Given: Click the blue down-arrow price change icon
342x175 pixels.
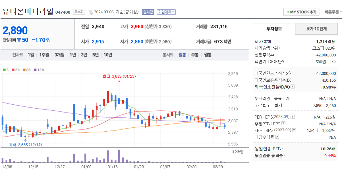Looking at the screenshot, I should (x=19, y=40).
